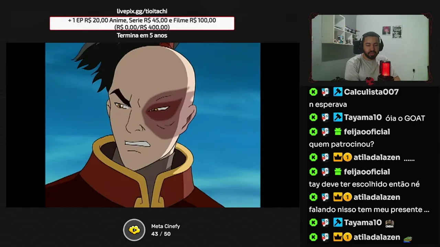
Task: Click the gold 1 badge above 'falando nisso tem meu presente'
Action: pos(348,197)
